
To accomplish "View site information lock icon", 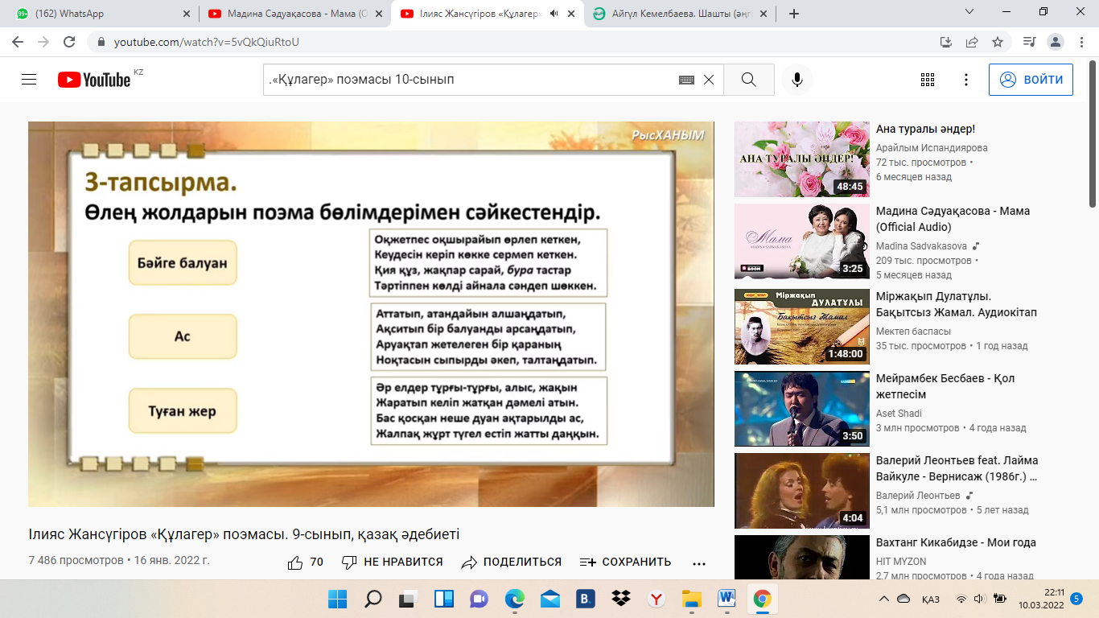I will (x=101, y=42).
